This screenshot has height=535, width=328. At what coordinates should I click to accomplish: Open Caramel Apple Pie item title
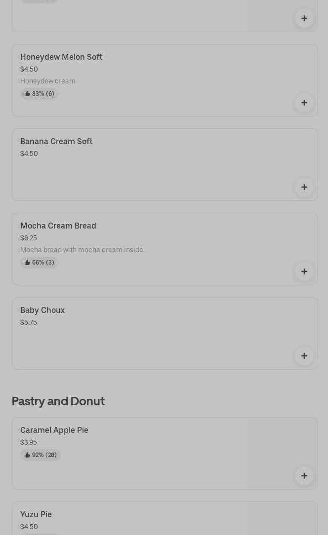(54, 430)
